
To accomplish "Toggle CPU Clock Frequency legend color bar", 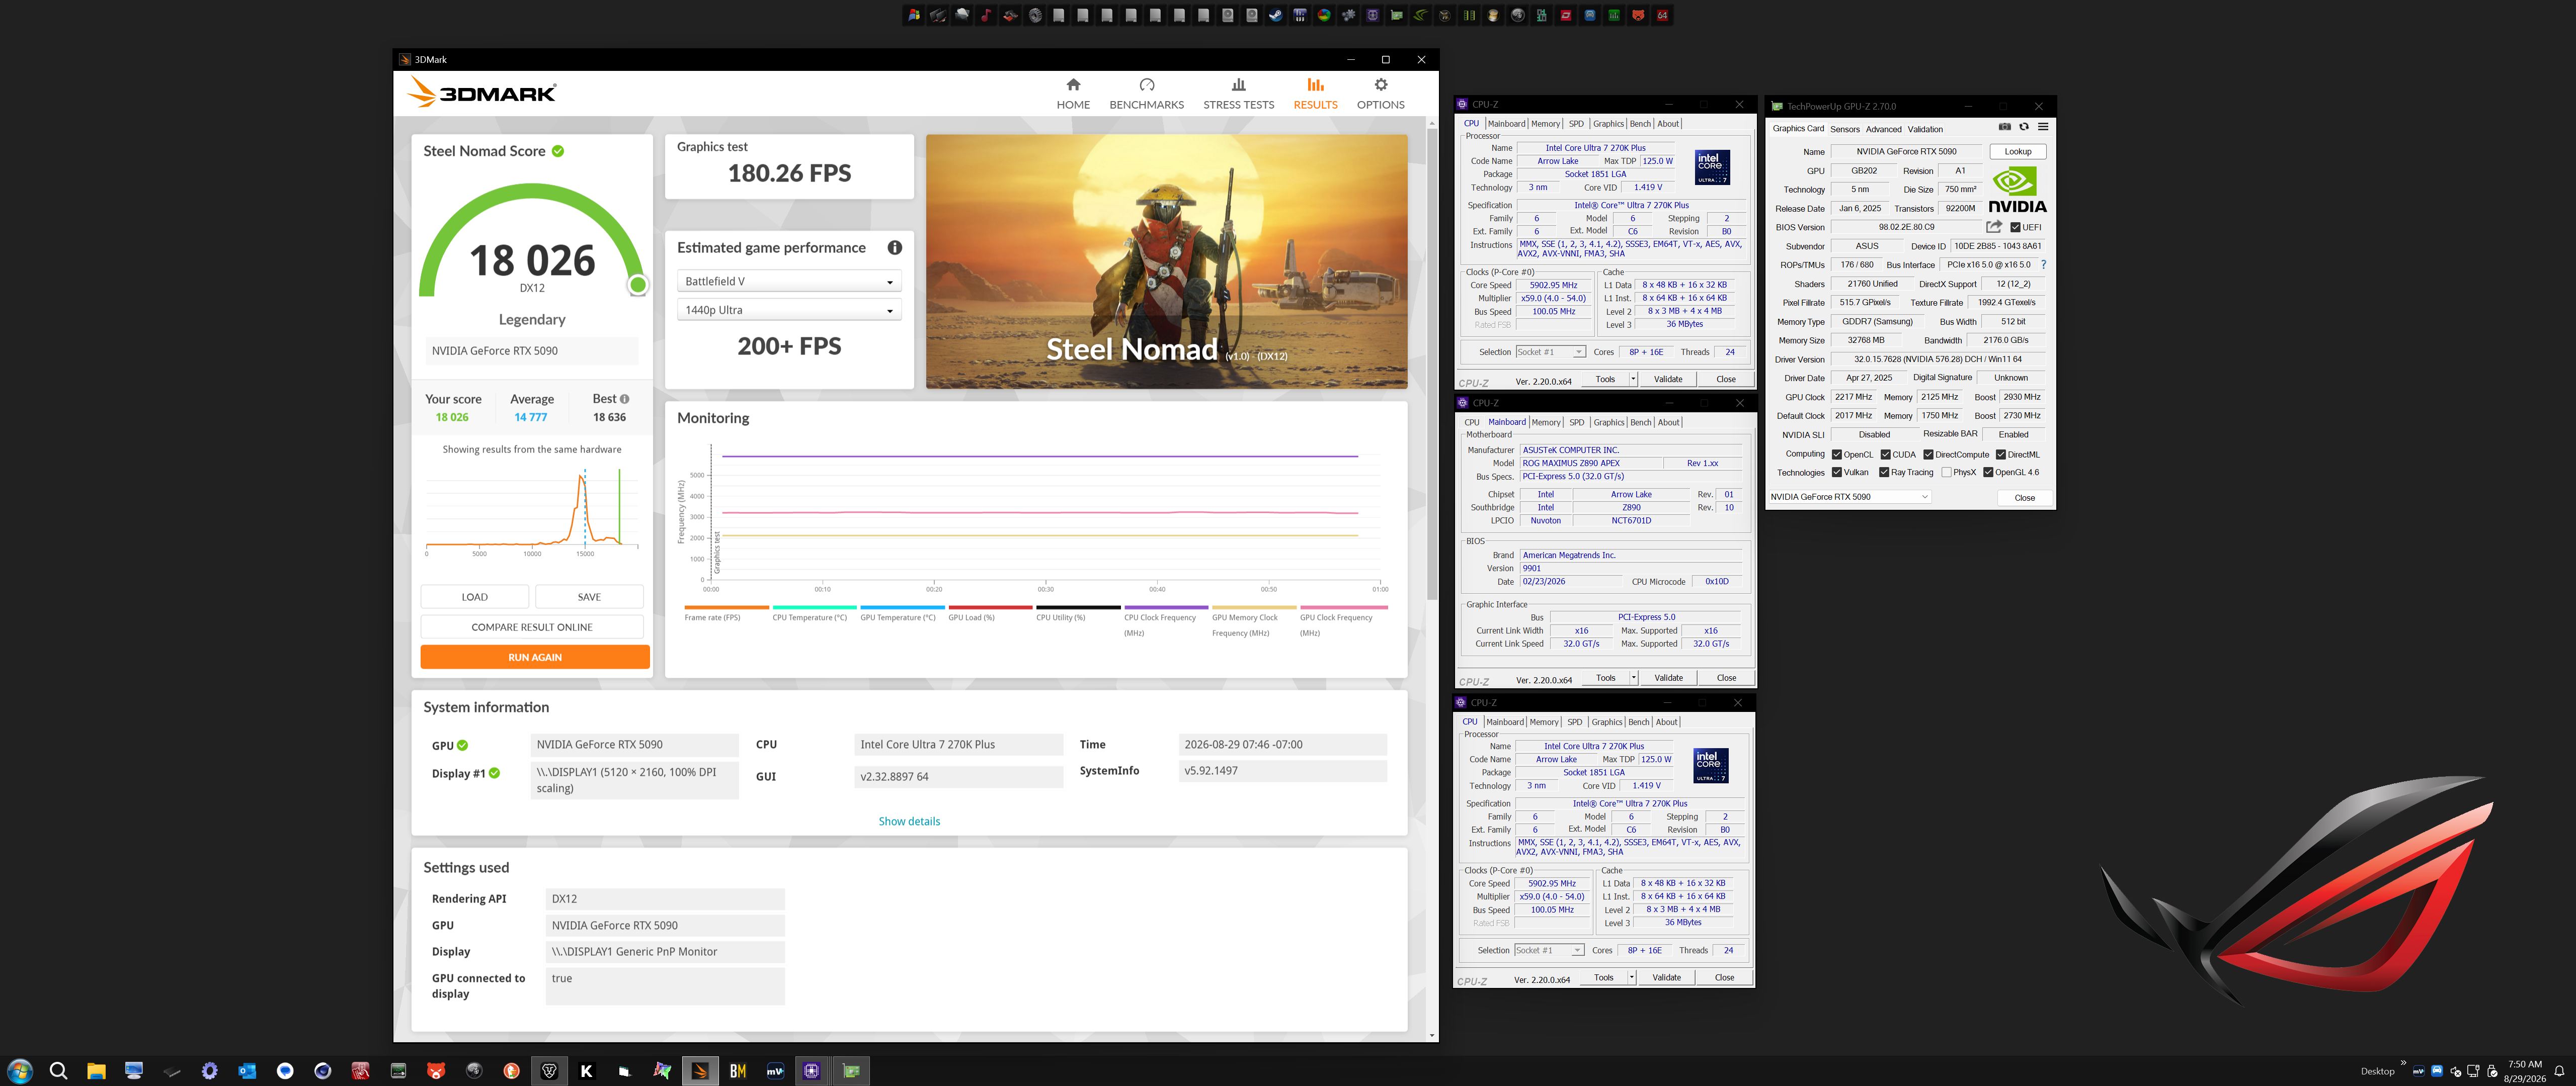I will [1166, 607].
